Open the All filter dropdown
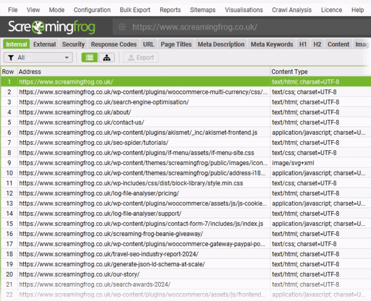371x301 pixels. pyautogui.click(x=38, y=57)
